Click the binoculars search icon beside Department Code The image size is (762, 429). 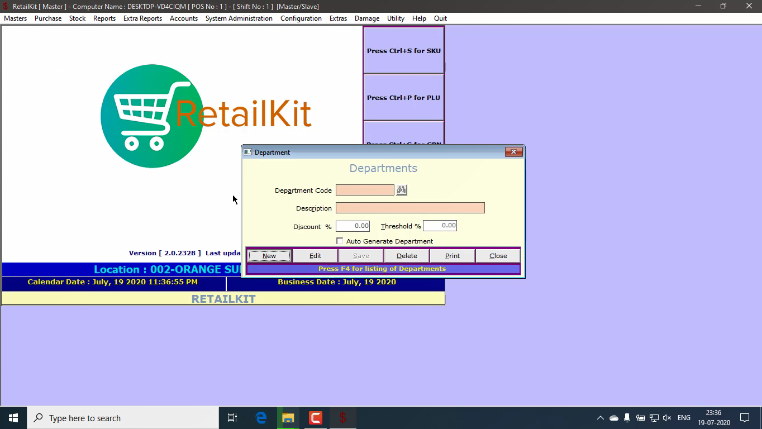point(402,190)
